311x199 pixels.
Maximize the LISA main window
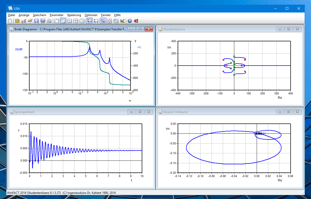pyautogui.click(x=287, y=8)
